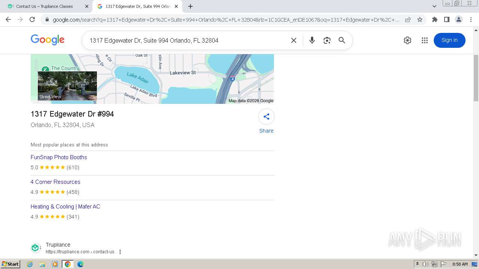Select the 1317 Edgewater Dr Google tab
Screen dimensions: 479x269
138,6
